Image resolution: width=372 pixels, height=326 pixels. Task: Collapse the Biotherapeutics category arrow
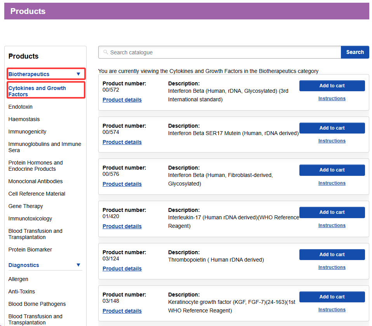click(x=78, y=74)
